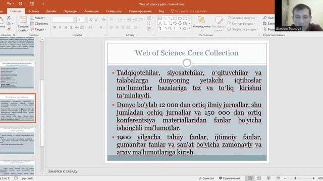323x181 pixels.
Task: Toggle bold Ж formatting
Action: click(x=55, y=27)
